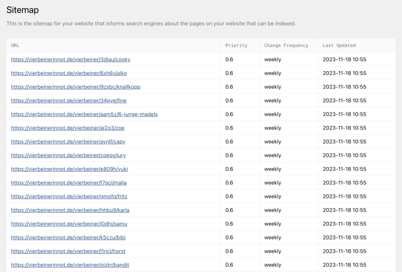Click the URL column header
The image size is (402, 272).
click(15, 46)
